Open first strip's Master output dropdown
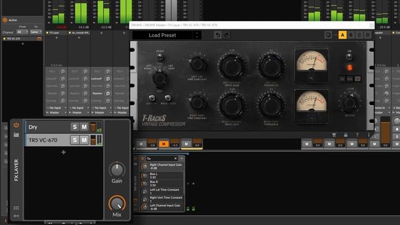Image resolution: width=400 pixels, height=225 pixels. coord(56,112)
